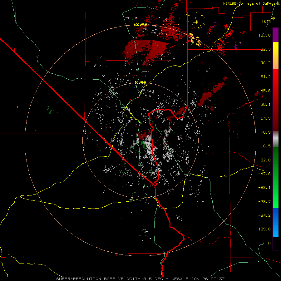Screen dimensions: 281x281
Task: Click the 100 NMI range ring label
Action: coord(140,25)
